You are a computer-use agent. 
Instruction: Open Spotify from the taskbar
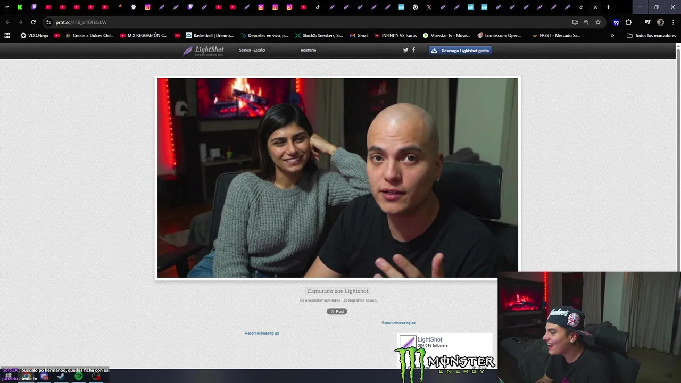[79, 377]
